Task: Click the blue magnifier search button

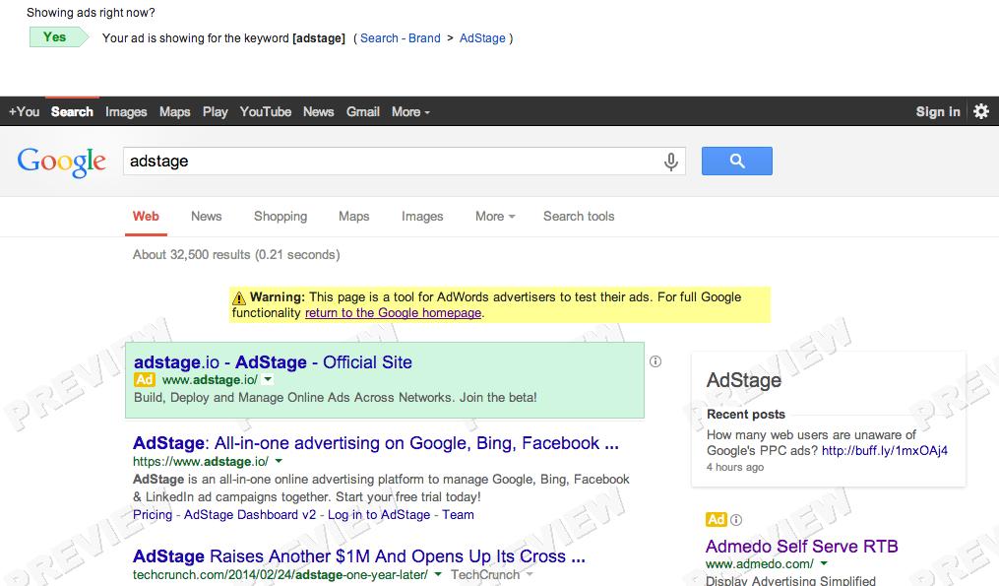Action: point(736,161)
